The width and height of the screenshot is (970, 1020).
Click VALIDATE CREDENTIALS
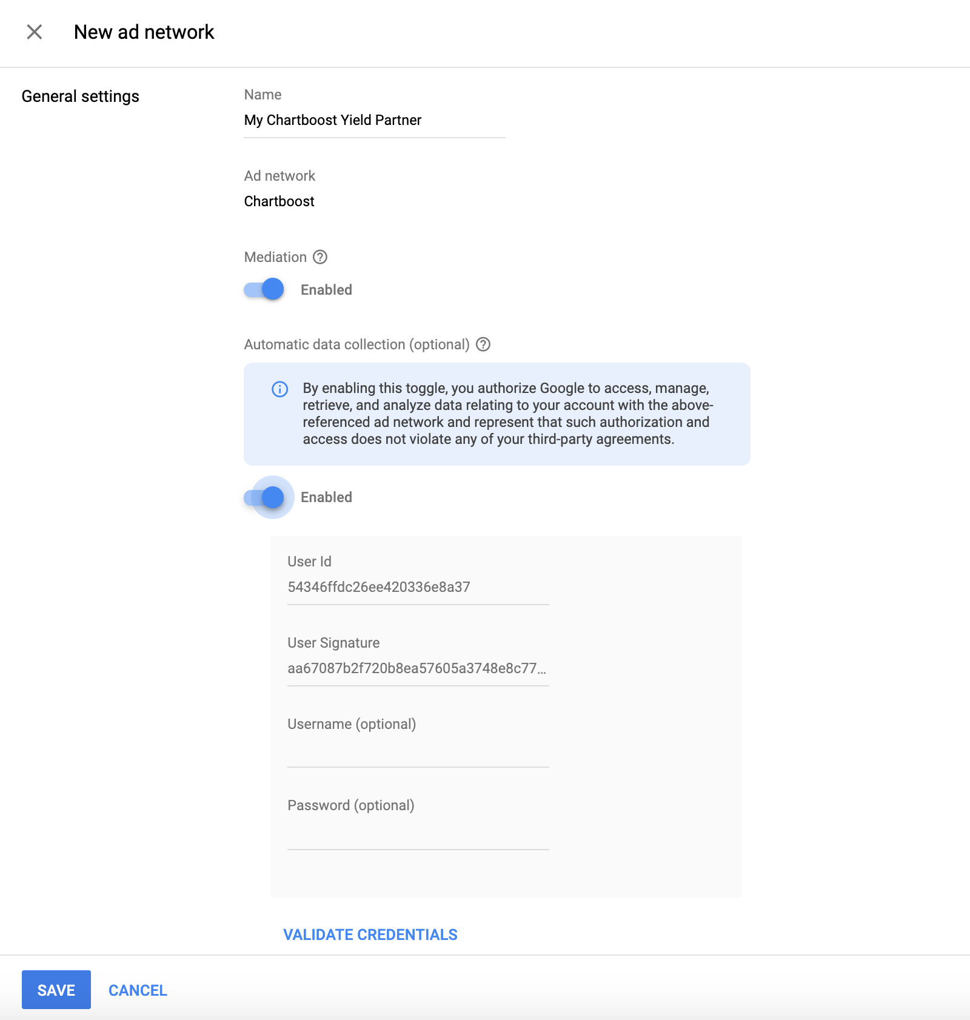point(369,934)
